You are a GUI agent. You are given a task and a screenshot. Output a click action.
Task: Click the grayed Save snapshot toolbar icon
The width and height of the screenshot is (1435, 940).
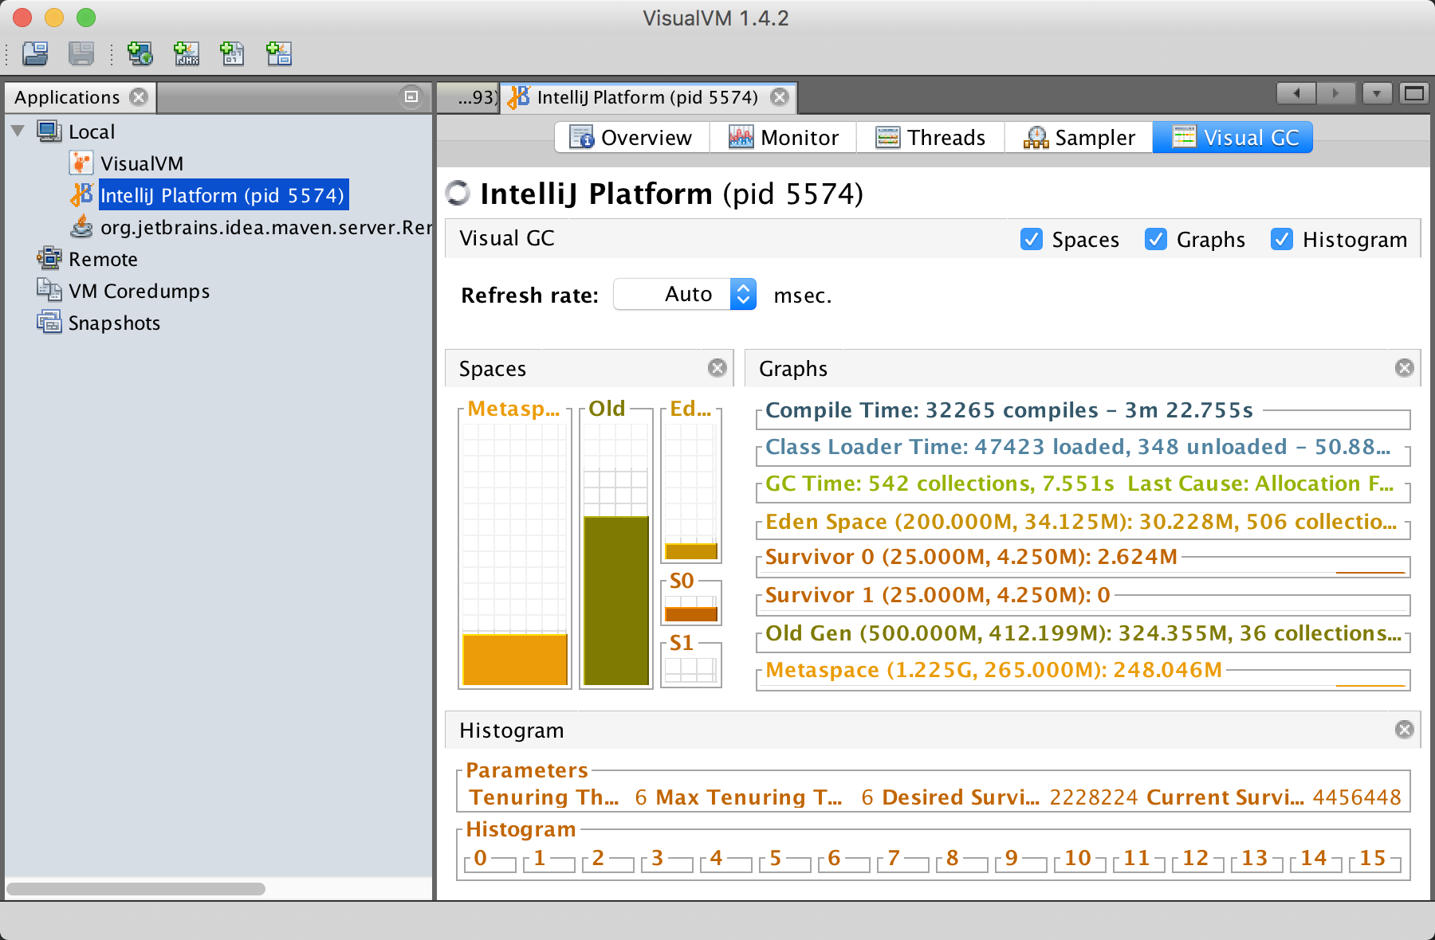point(81,53)
